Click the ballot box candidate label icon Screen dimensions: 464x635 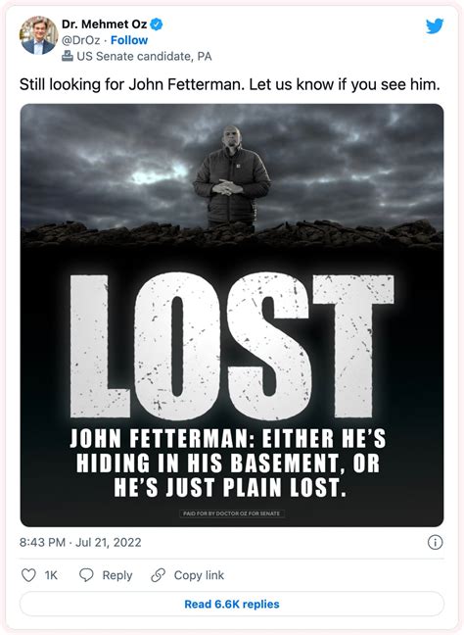point(68,56)
